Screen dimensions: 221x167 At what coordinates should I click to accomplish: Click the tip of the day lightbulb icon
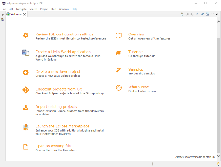click(x=218, y=164)
